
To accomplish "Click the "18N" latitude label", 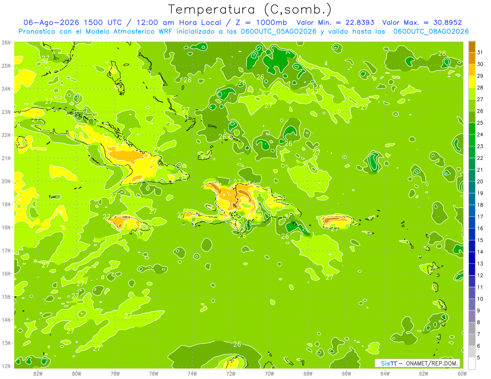I will pyautogui.click(x=6, y=227).
